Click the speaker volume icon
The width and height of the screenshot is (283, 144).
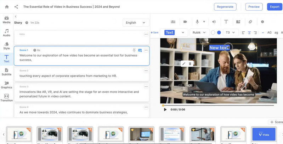point(214,22)
